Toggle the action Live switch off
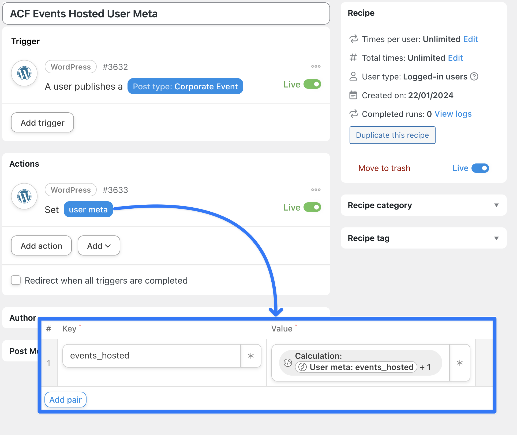This screenshot has width=517, height=435. (312, 207)
